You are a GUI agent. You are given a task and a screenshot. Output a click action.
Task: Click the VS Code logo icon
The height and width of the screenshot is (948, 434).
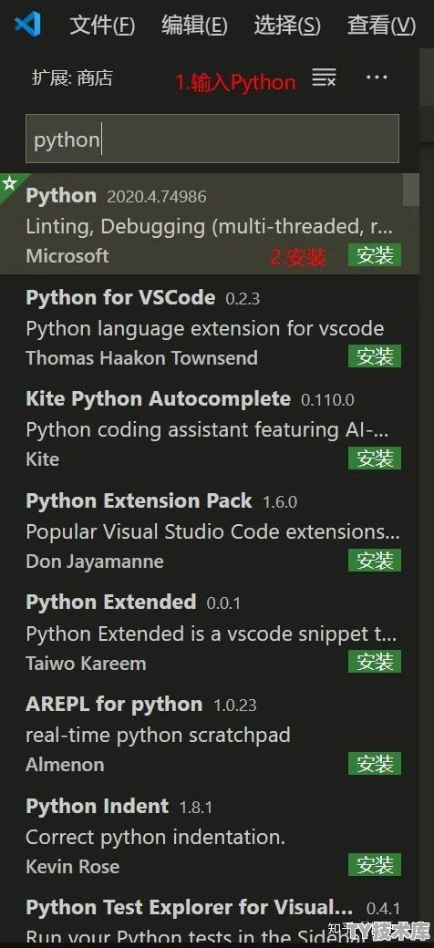[27, 25]
